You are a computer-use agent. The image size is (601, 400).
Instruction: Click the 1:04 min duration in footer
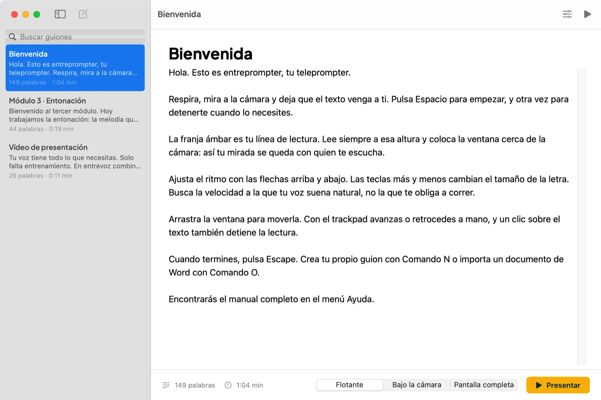(x=249, y=385)
